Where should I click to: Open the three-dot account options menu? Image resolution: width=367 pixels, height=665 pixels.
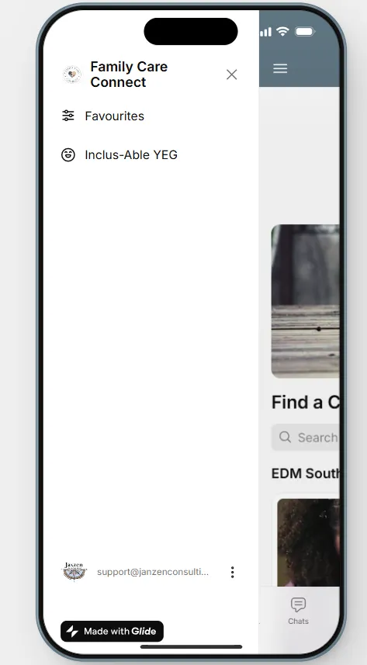232,572
